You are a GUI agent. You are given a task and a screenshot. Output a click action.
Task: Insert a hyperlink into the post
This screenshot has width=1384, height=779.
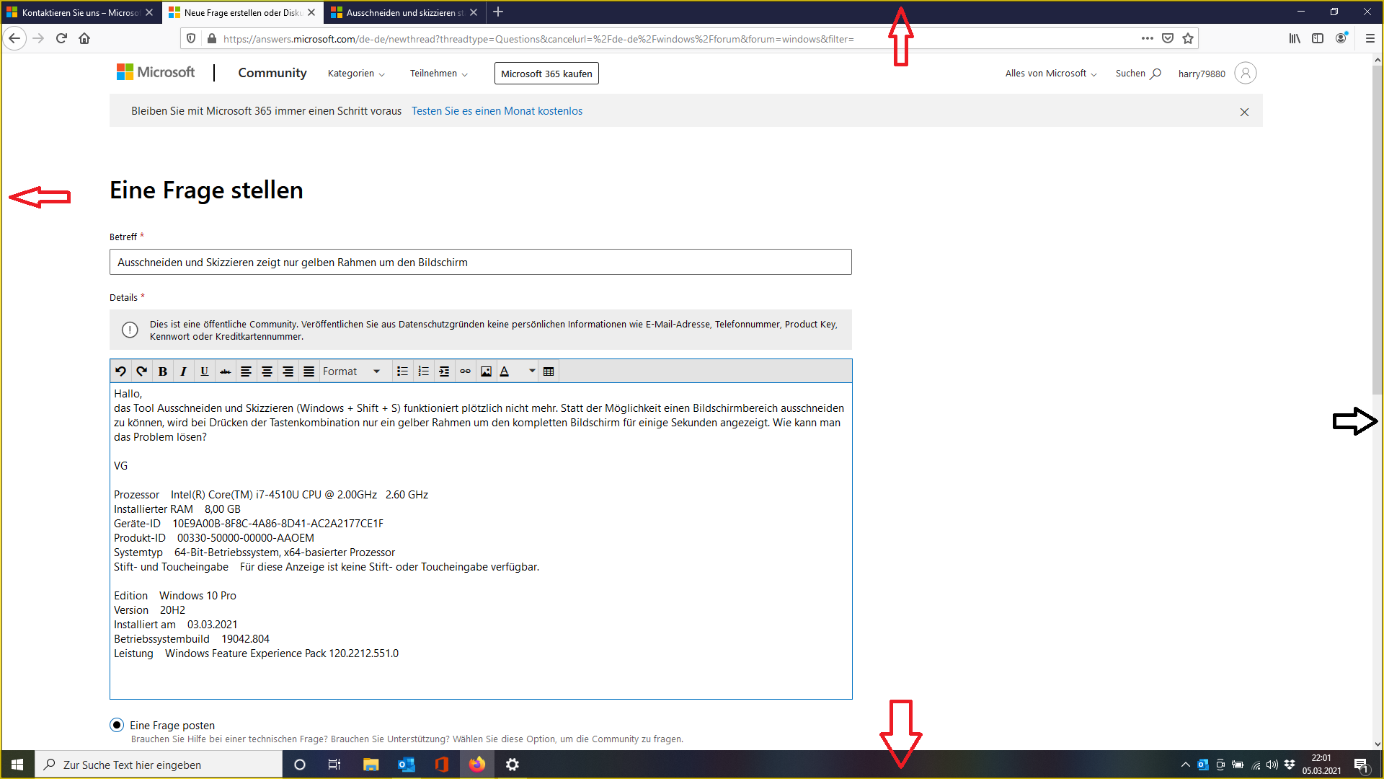pos(465,371)
